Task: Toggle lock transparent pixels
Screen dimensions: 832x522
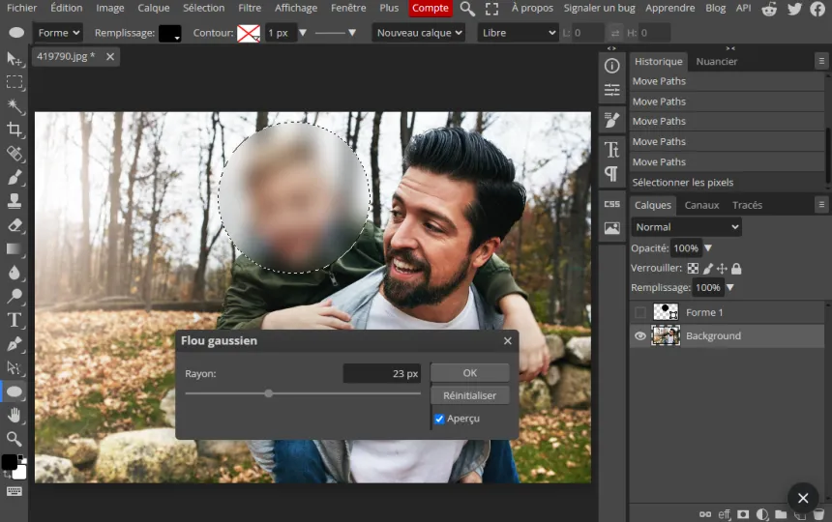Action: tap(693, 268)
